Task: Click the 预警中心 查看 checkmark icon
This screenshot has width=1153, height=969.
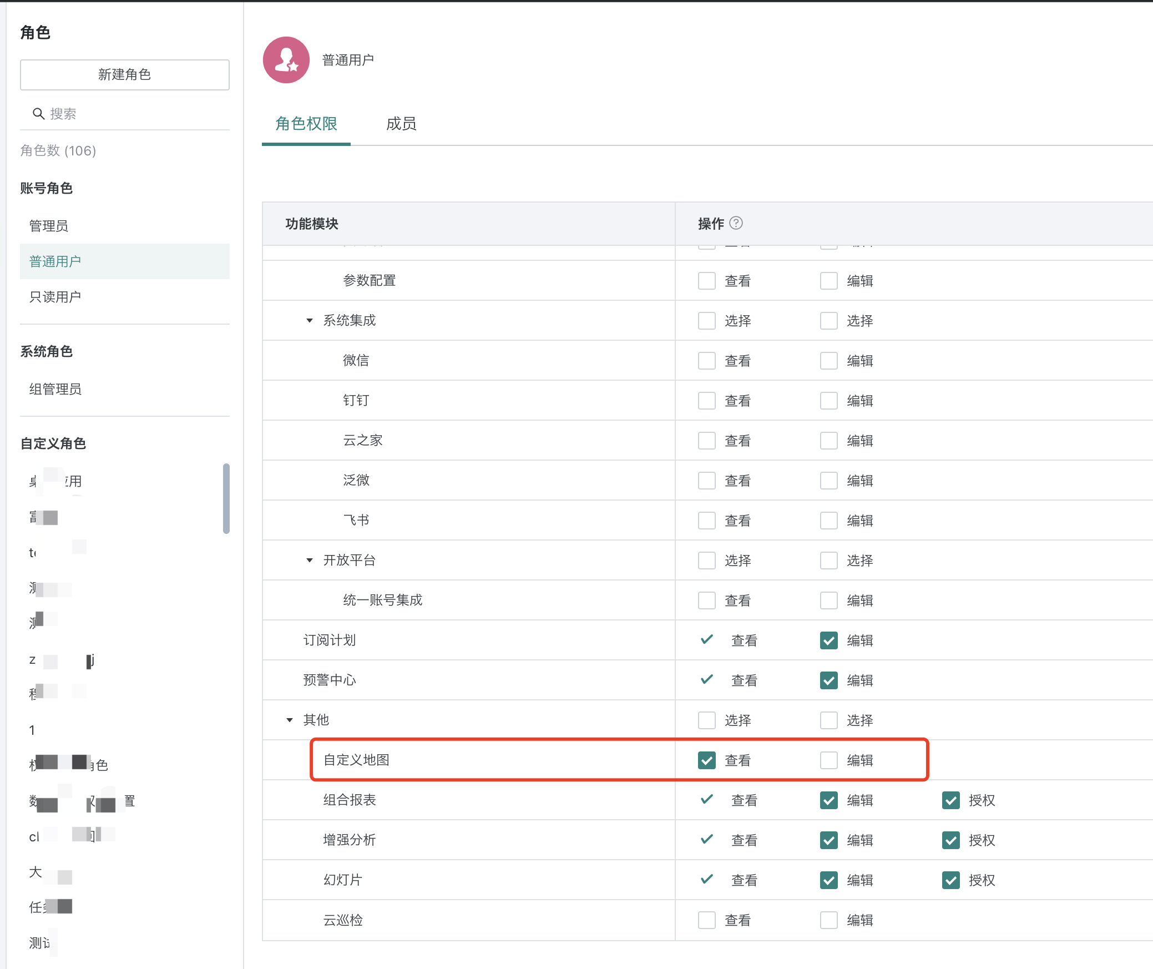Action: click(707, 679)
